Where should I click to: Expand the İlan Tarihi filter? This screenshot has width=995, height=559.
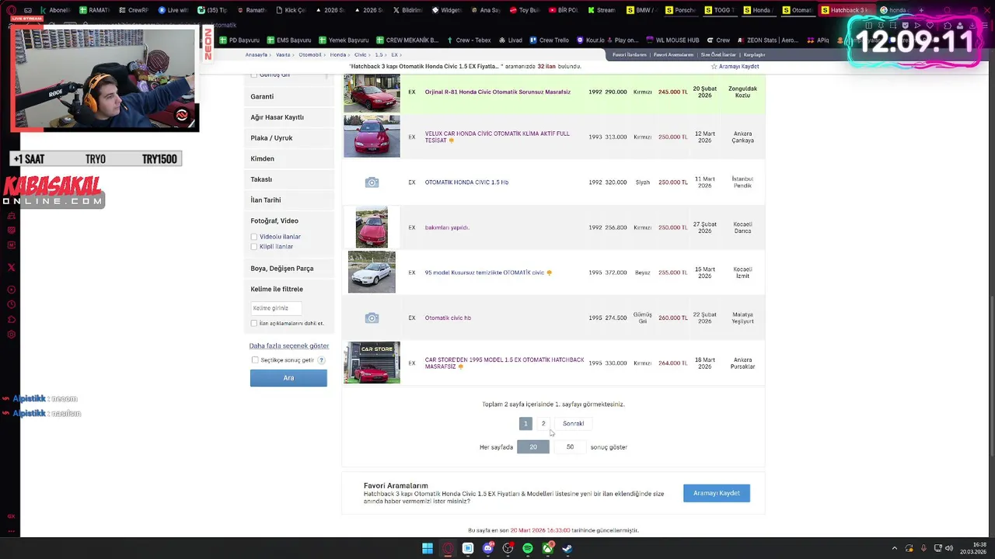(x=288, y=200)
